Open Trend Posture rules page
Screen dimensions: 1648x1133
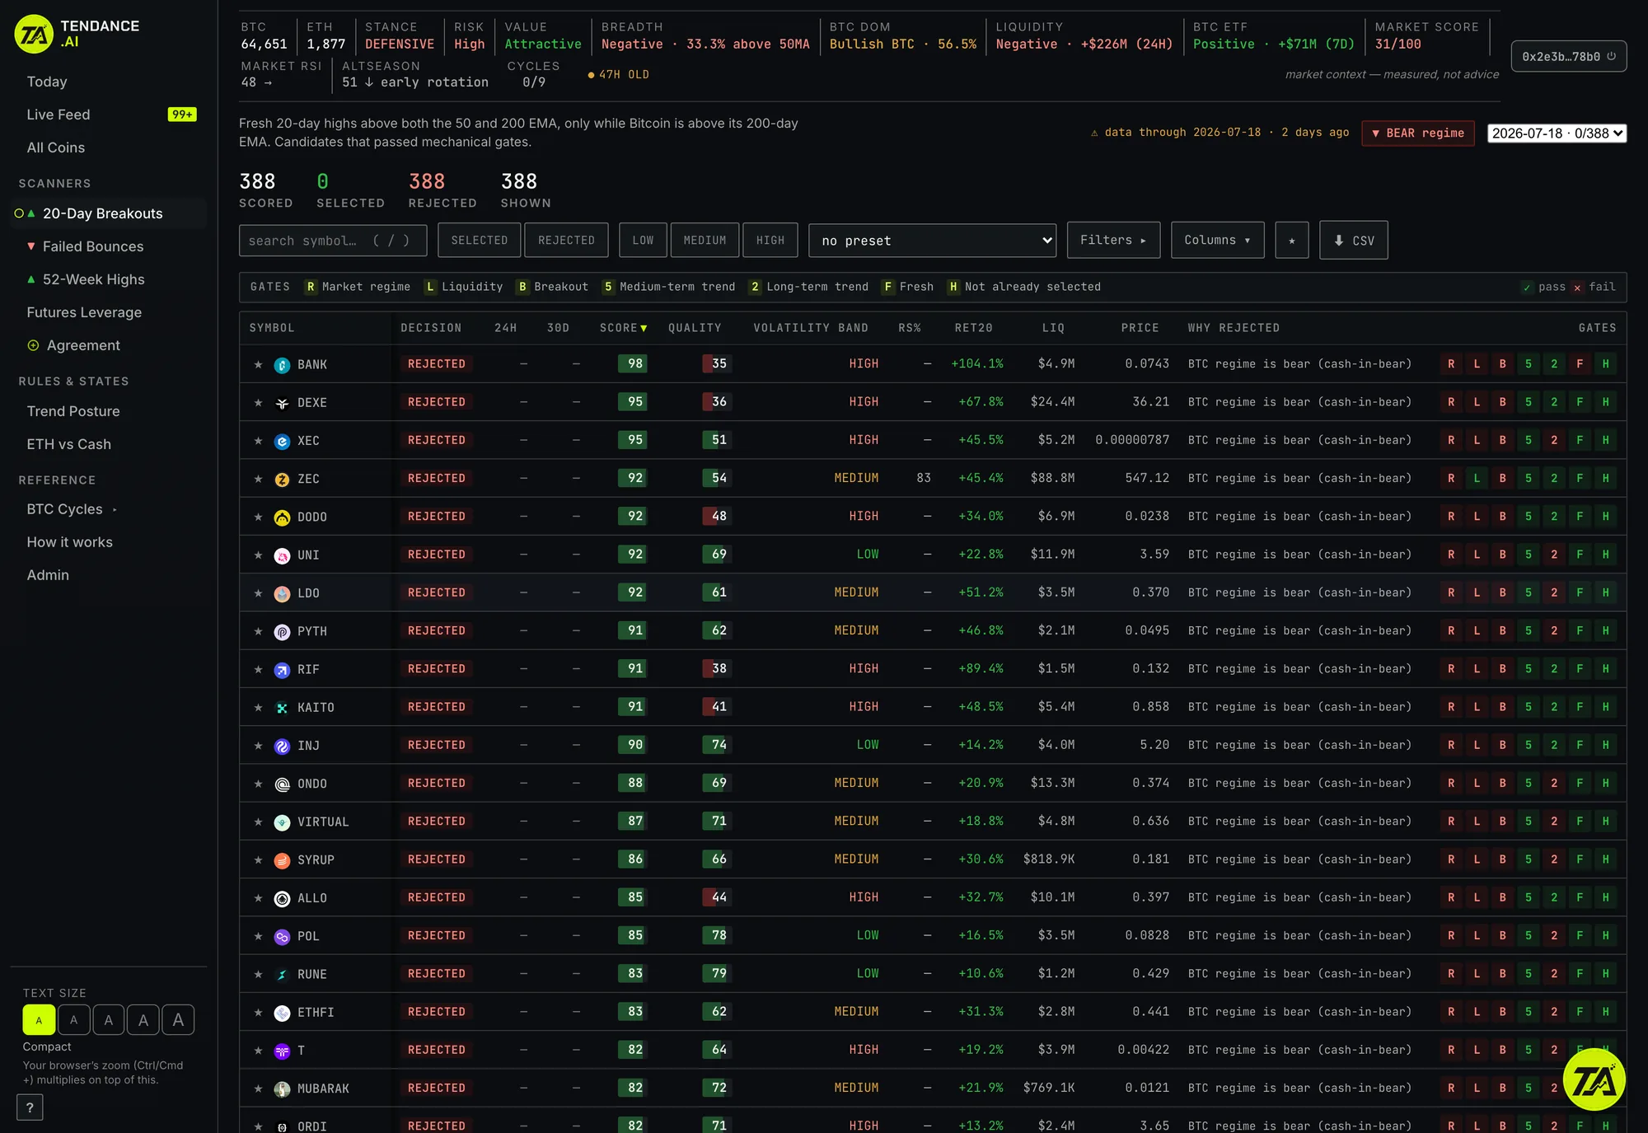pyautogui.click(x=73, y=411)
